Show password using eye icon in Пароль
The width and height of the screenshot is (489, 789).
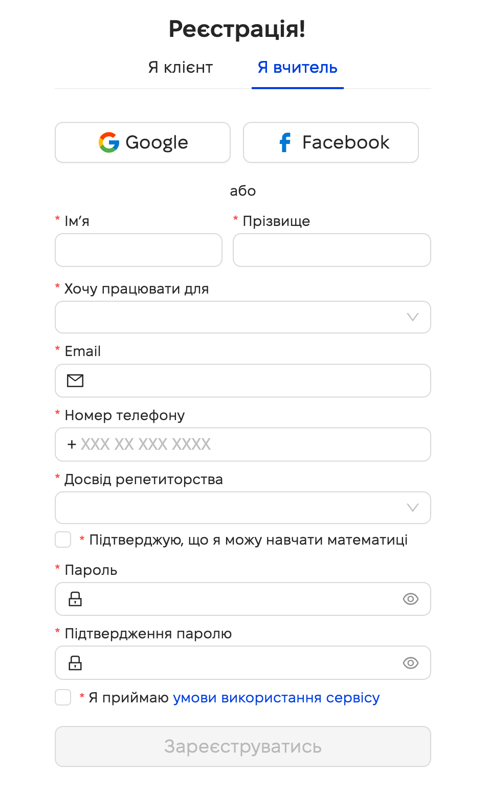pos(410,599)
